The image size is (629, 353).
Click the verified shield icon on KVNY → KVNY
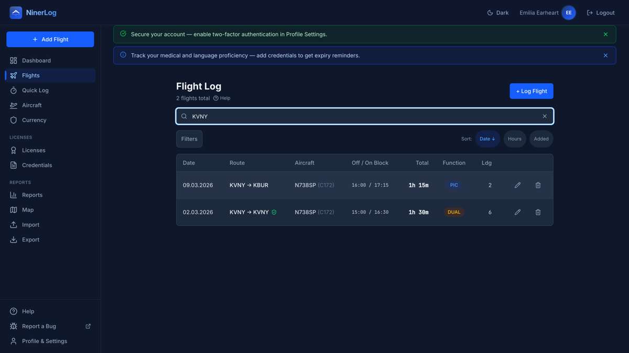click(x=274, y=212)
